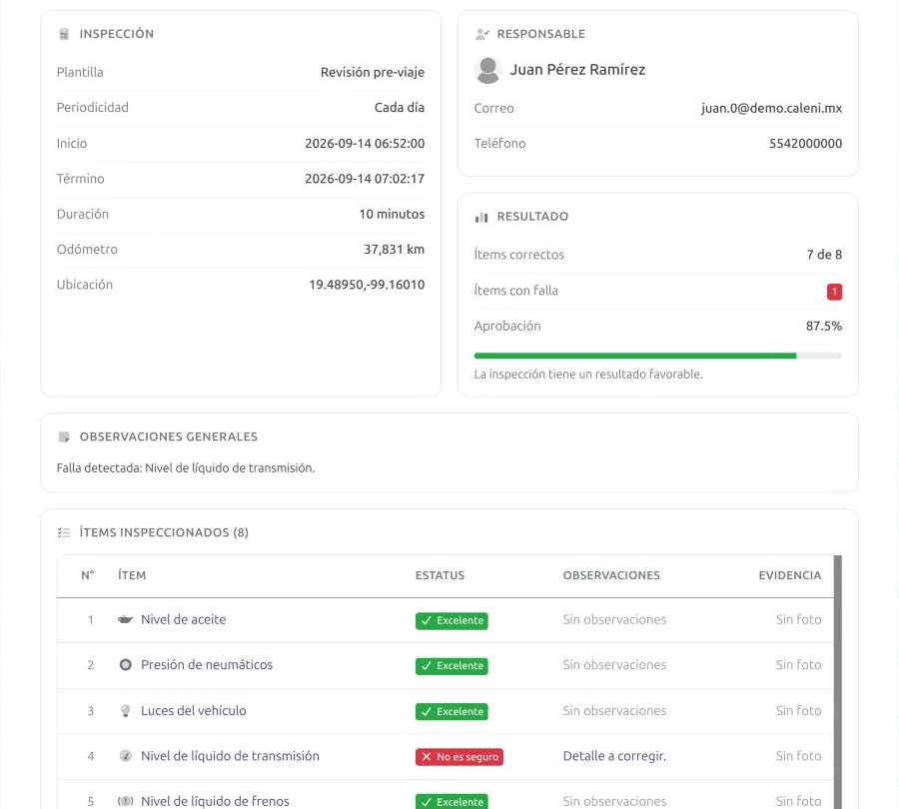Click the Luces del vehículo item name

pyautogui.click(x=194, y=710)
